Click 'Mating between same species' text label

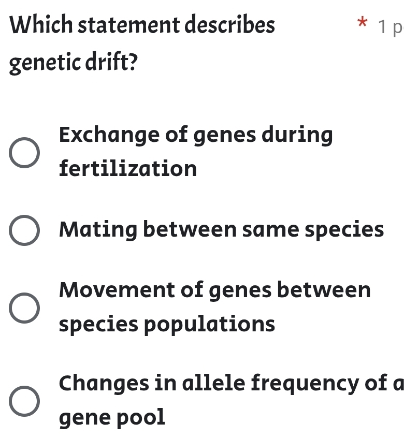click(221, 229)
